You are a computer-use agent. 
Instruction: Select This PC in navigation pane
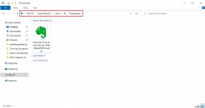[14, 75]
